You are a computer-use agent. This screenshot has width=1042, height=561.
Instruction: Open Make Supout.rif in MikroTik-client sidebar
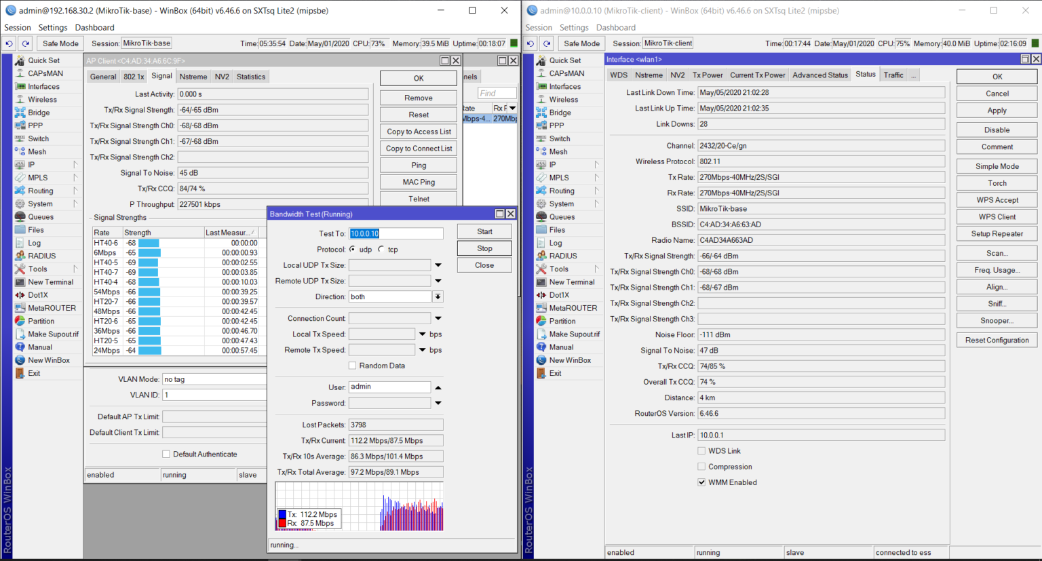pyautogui.click(x=574, y=334)
